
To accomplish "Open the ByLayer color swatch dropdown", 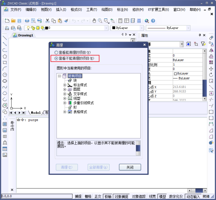I will click(x=127, y=28).
